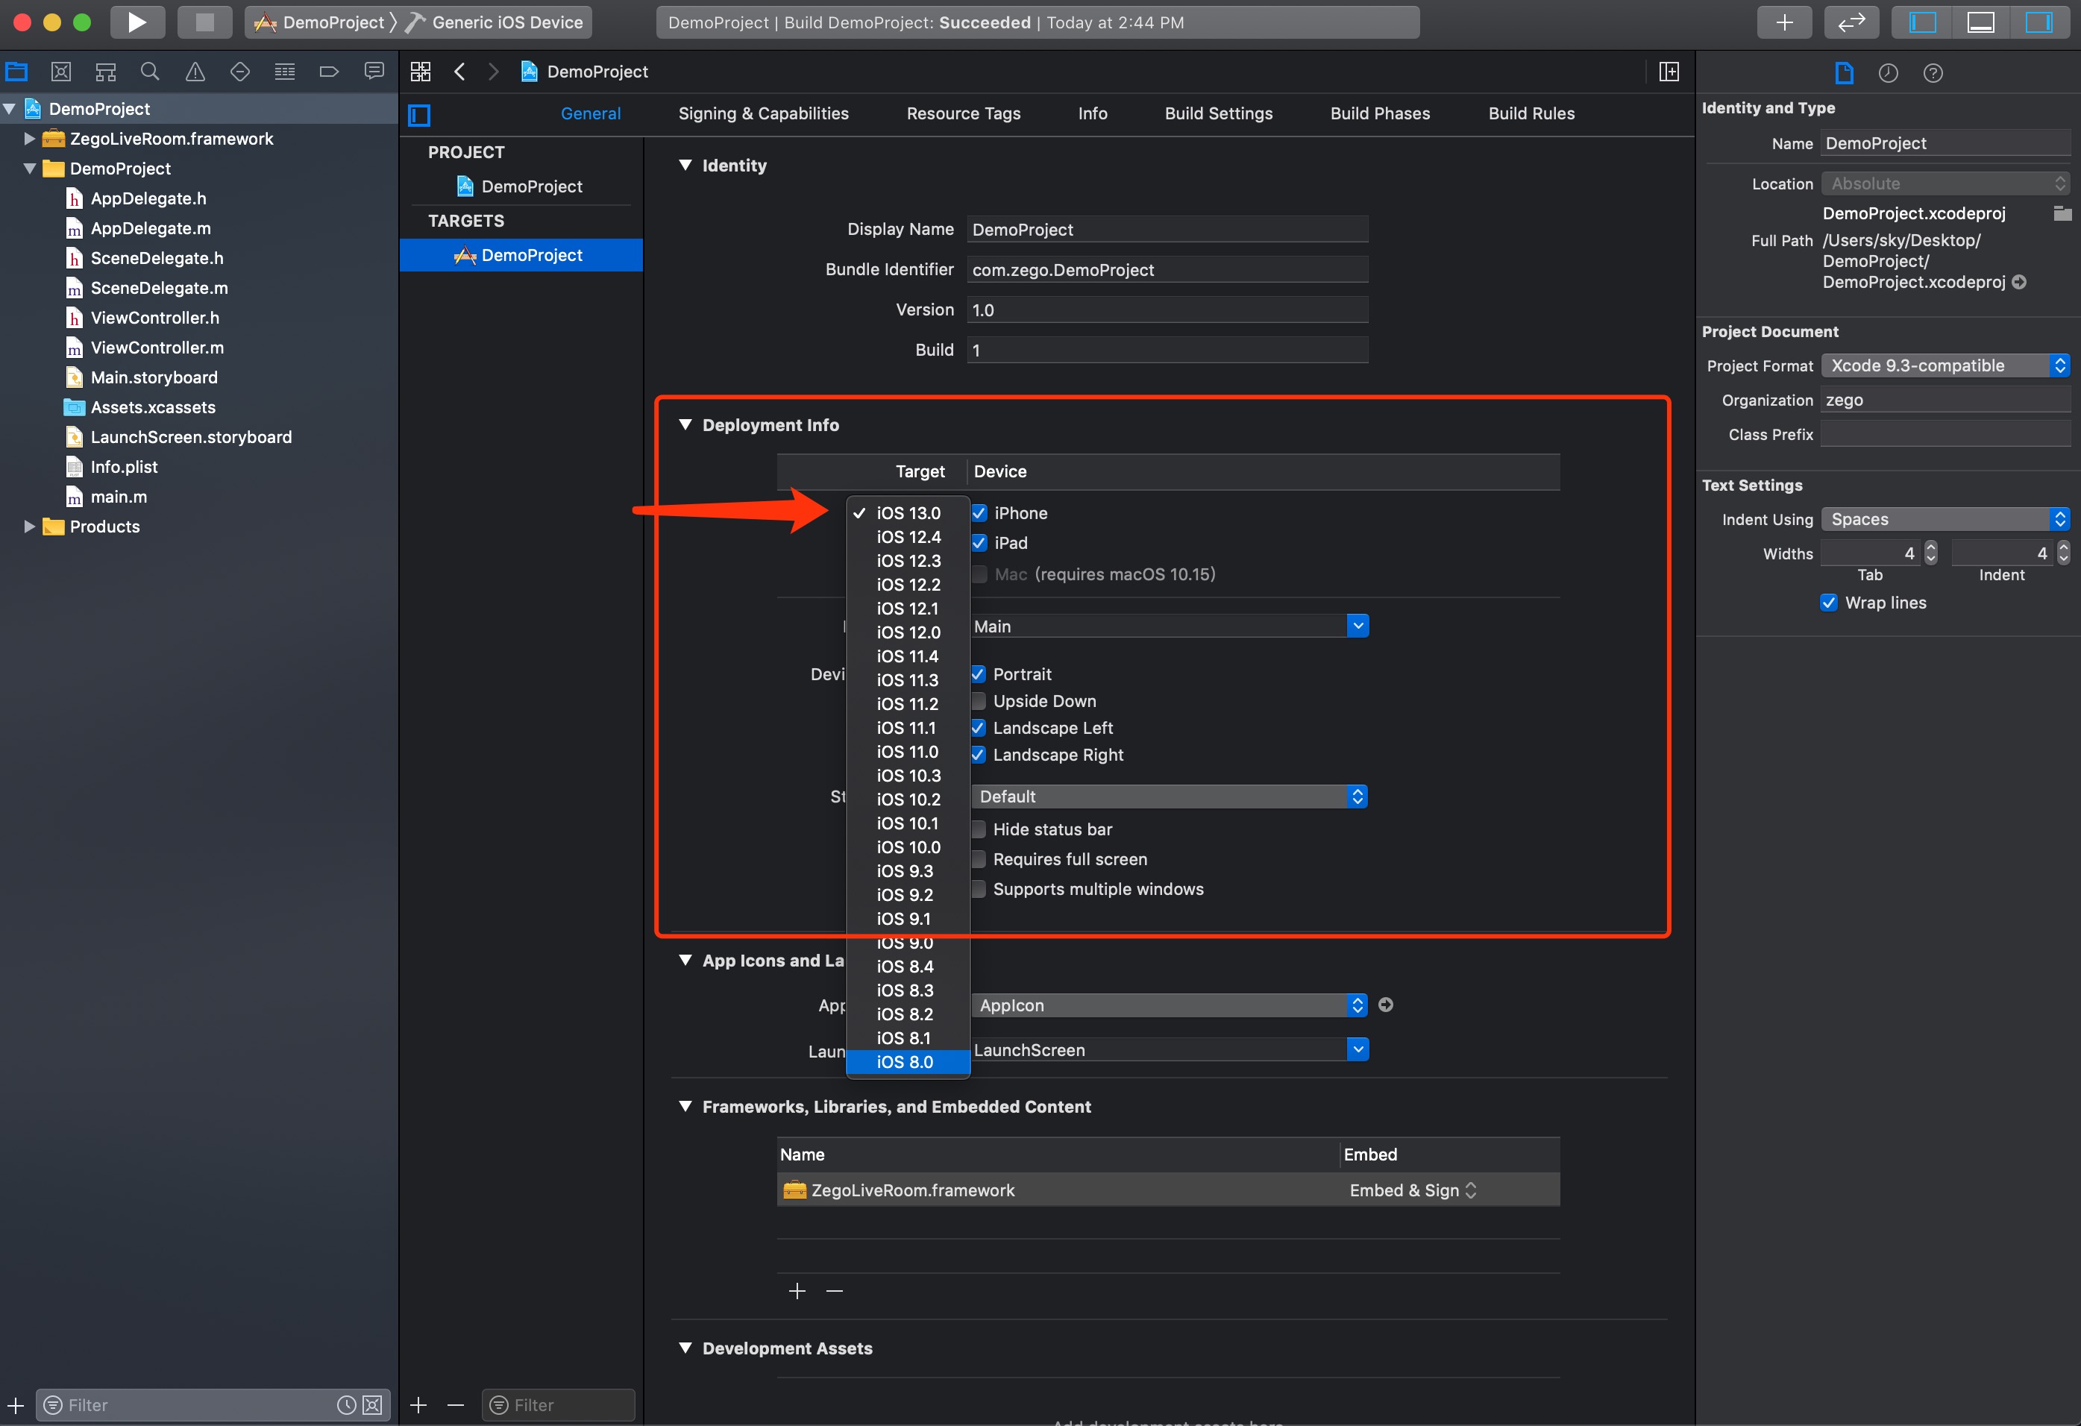Enable Upside Down orientation
The height and width of the screenshot is (1426, 2081).
(979, 701)
